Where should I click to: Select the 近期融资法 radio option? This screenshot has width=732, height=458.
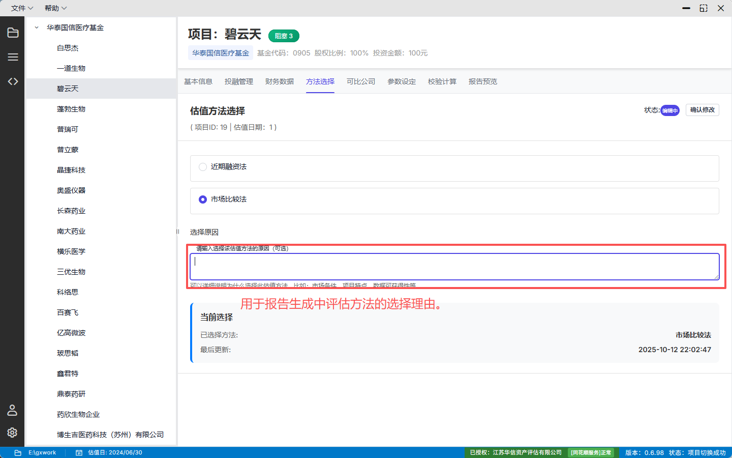coord(203,167)
